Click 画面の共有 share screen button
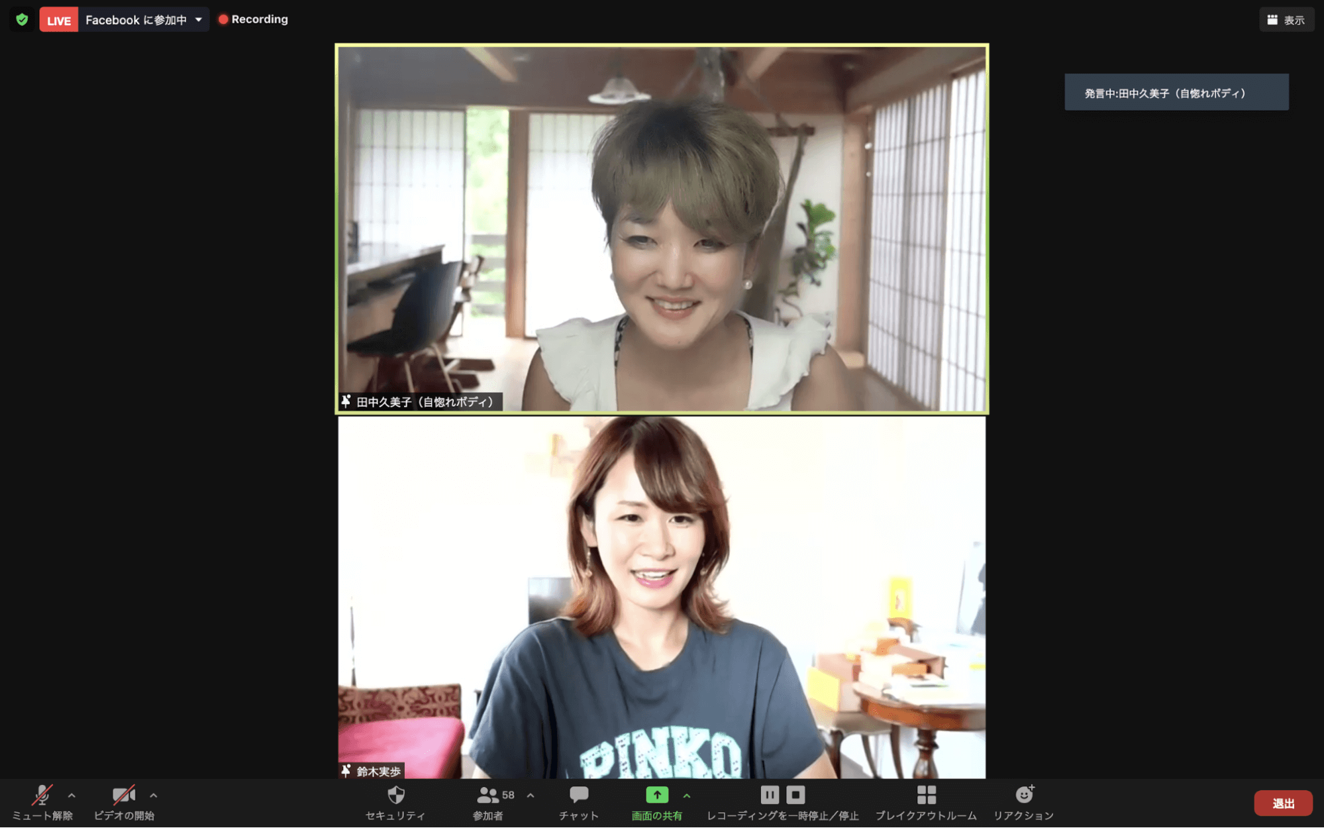 click(657, 803)
